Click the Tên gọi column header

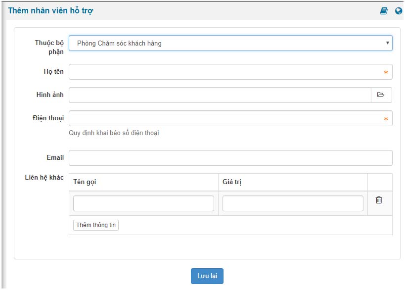pos(85,182)
